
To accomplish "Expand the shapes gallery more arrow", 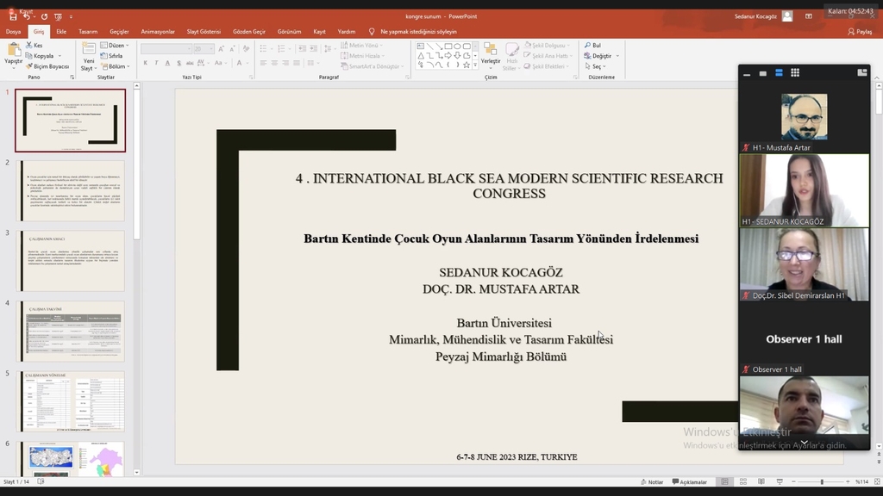I will (475, 65).
